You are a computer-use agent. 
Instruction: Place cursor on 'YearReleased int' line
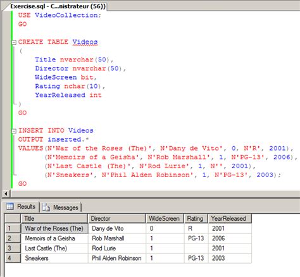(68, 95)
